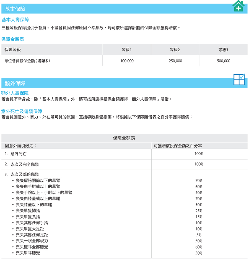
Task: Open the 基本人壽保障 heading
Action: click(x=15, y=20)
